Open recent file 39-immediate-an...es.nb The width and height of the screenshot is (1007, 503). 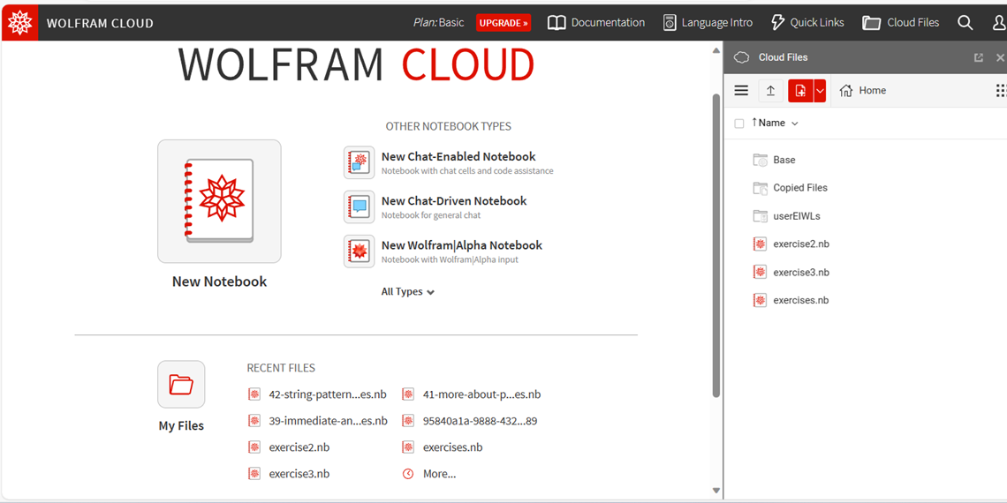pos(329,421)
